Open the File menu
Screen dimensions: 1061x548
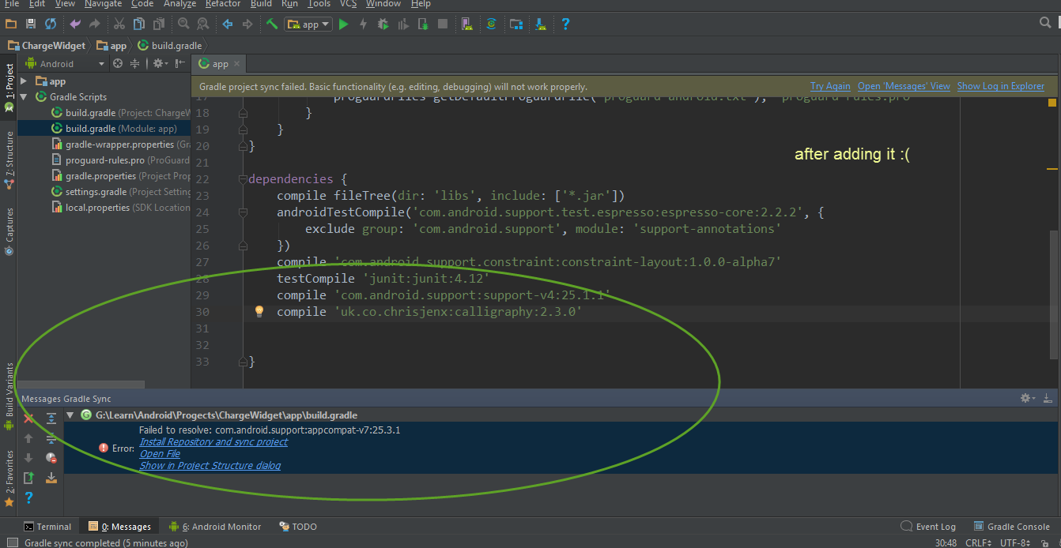tap(11, 4)
